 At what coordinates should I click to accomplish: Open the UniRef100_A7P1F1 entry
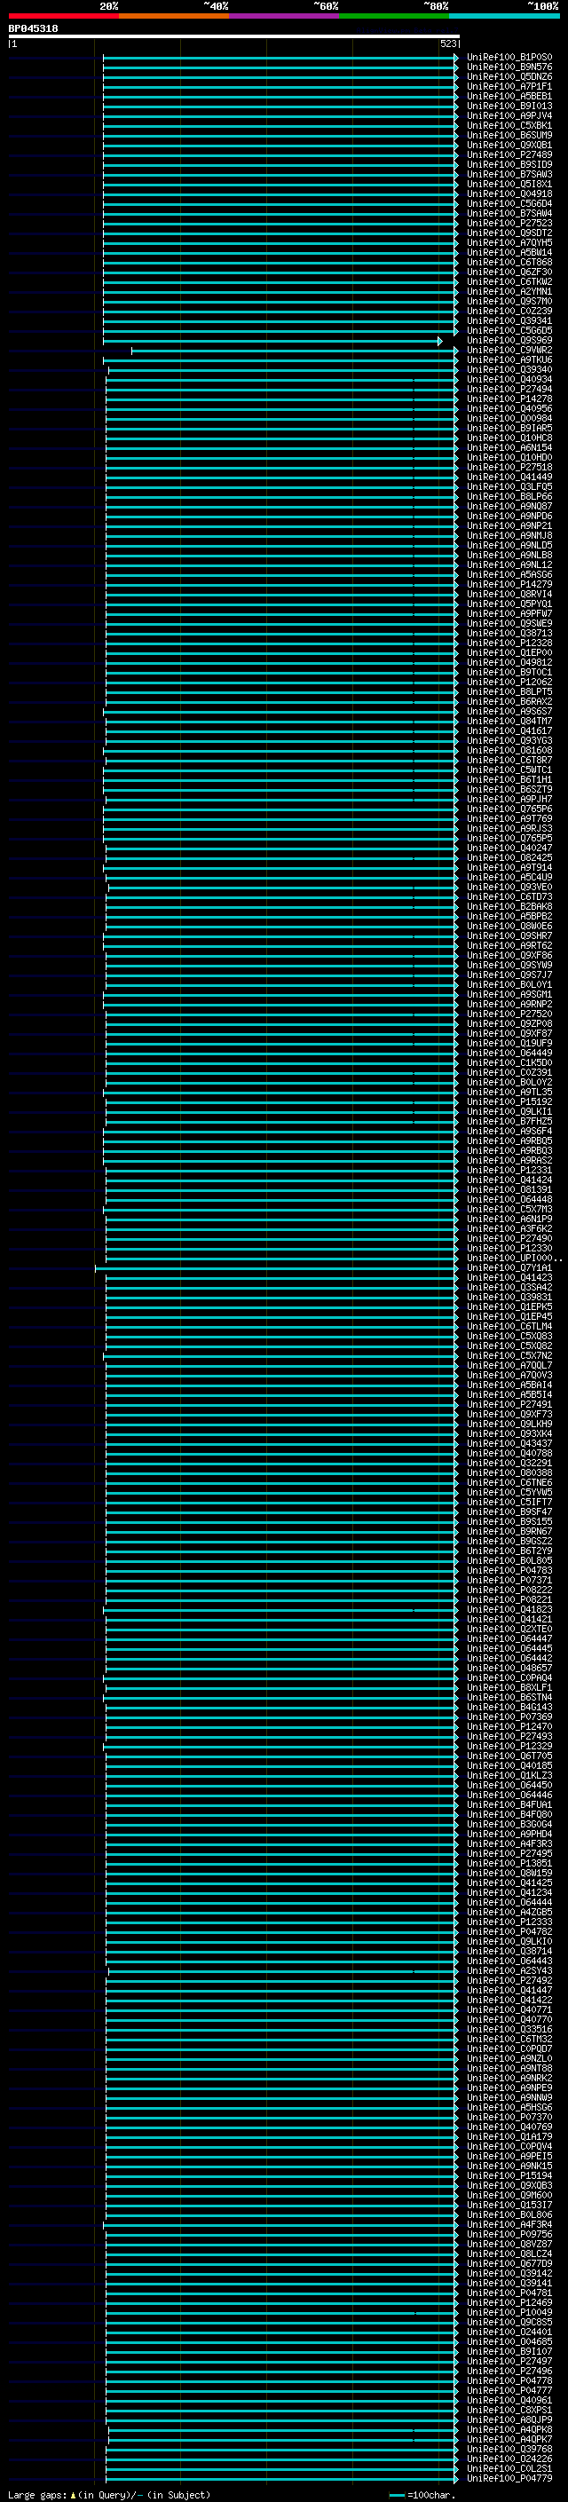pos(509,86)
